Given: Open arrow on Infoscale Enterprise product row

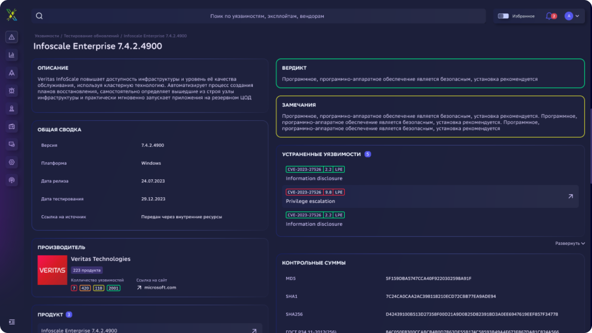Looking at the screenshot, I should pyautogui.click(x=254, y=331).
